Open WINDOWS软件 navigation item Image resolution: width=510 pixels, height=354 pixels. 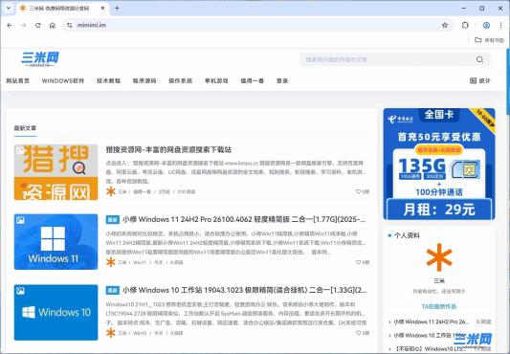click(x=63, y=80)
